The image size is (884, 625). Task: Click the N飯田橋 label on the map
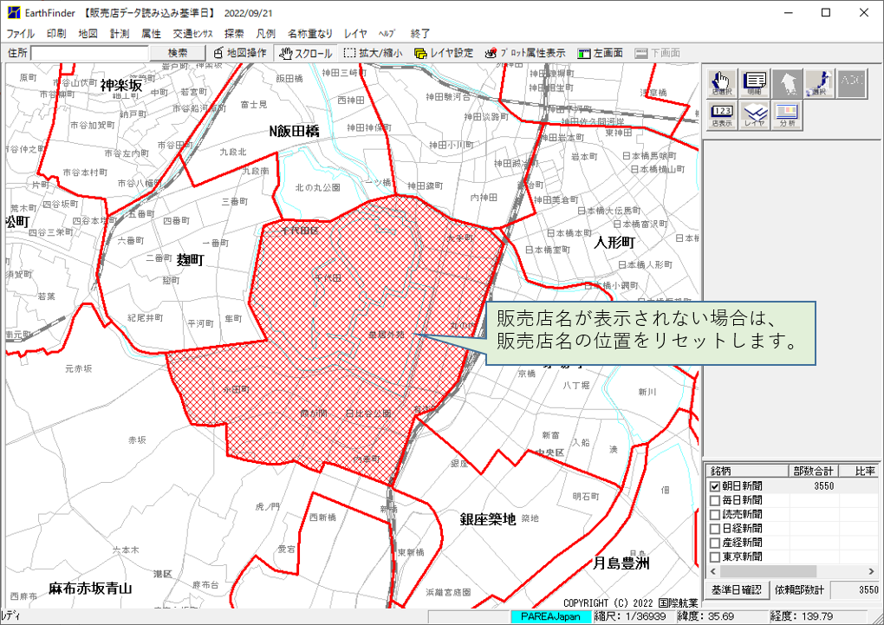point(294,132)
